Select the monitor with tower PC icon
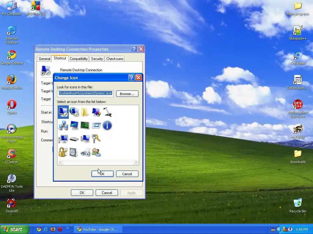 pyautogui.click(x=63, y=139)
